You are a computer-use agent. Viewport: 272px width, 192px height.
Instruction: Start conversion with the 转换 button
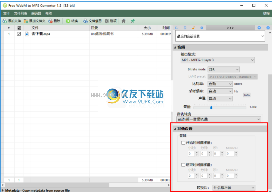[x=72, y=21]
